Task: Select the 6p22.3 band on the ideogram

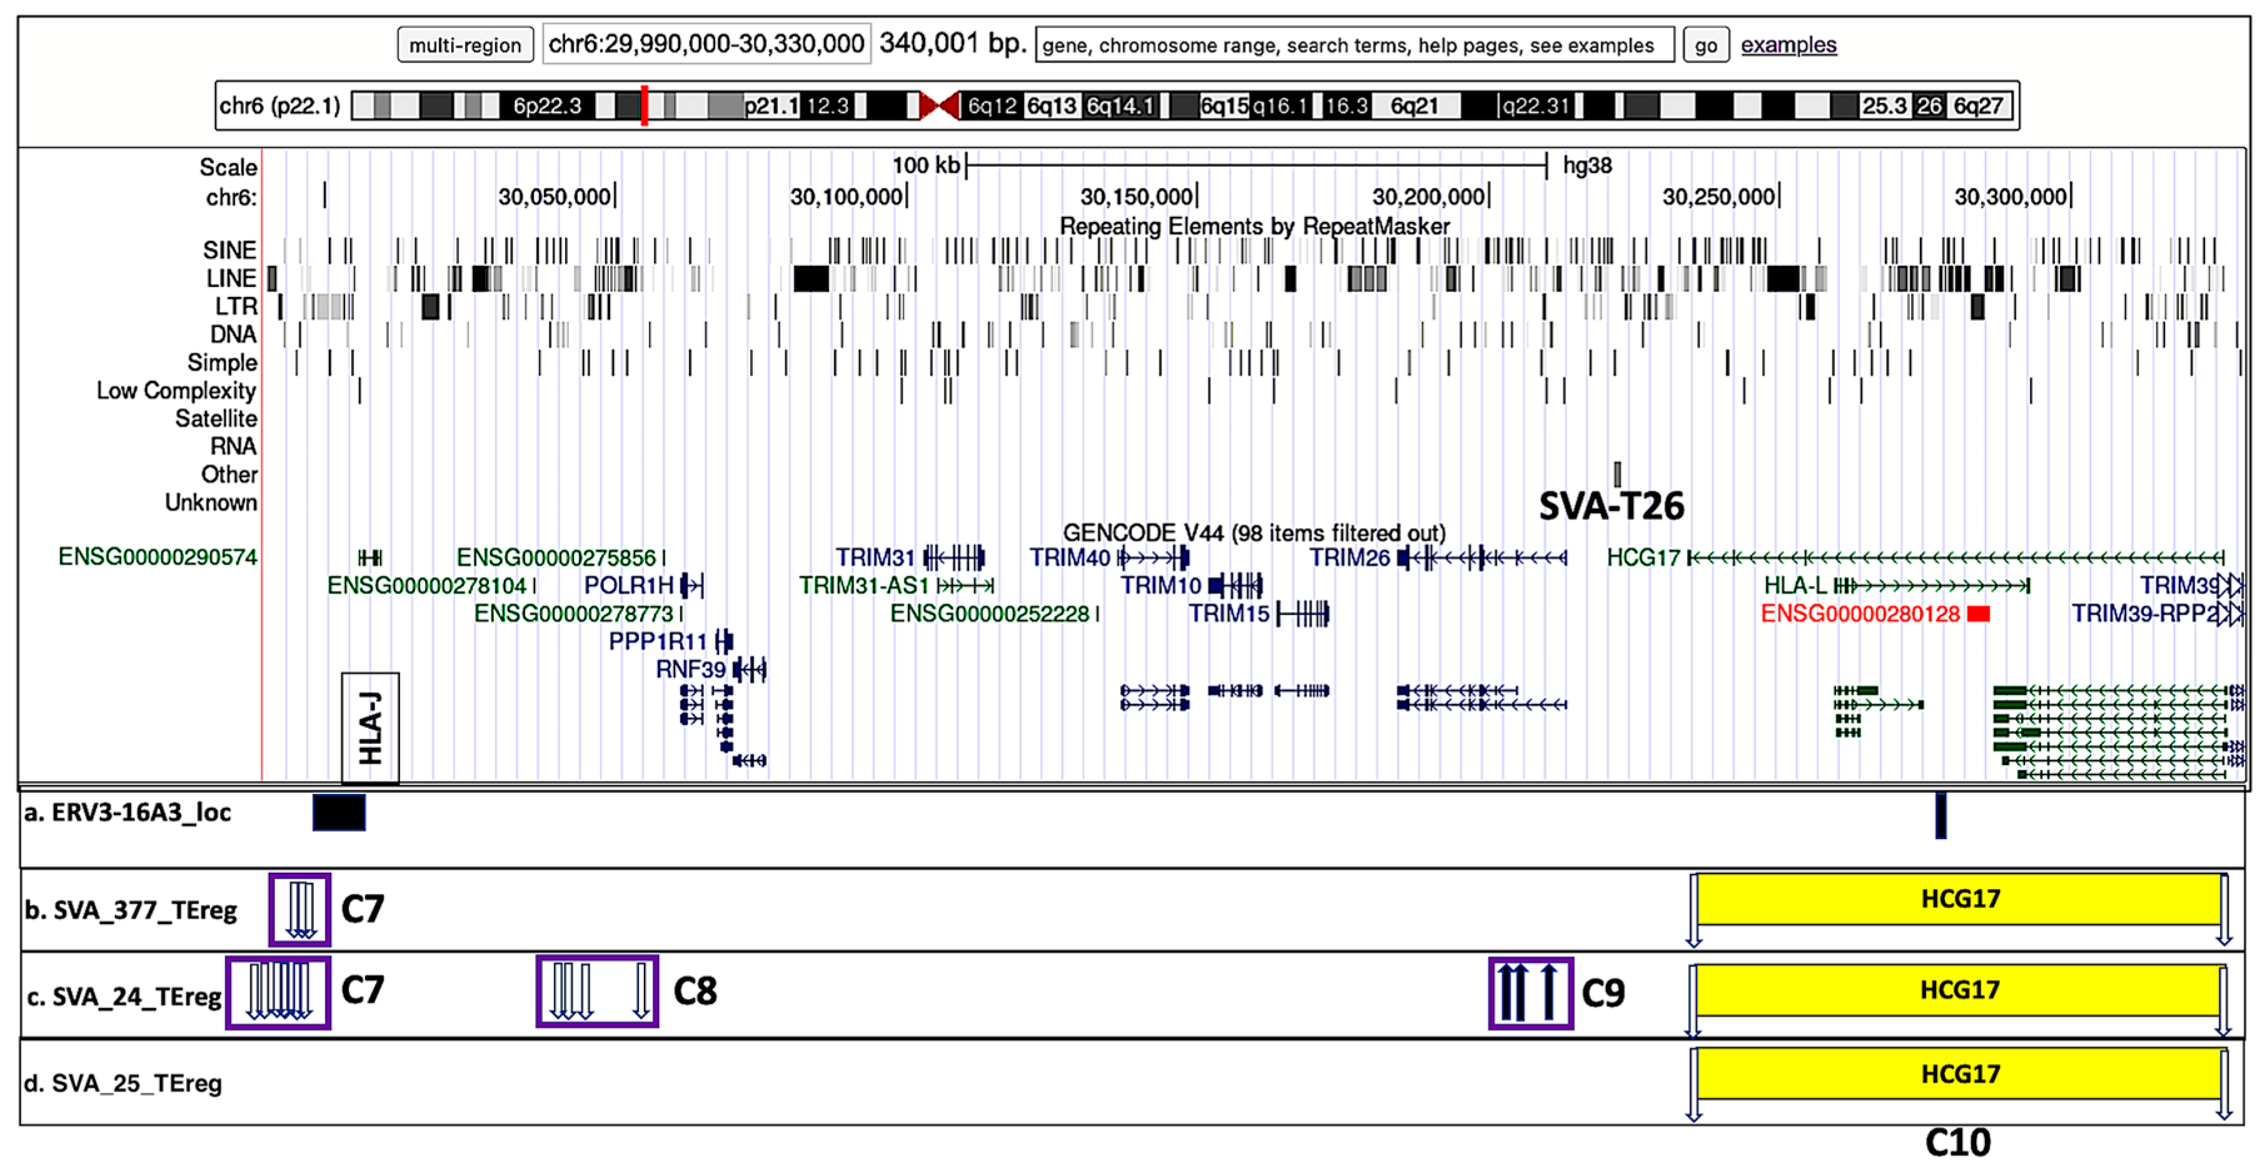Action: point(547,106)
